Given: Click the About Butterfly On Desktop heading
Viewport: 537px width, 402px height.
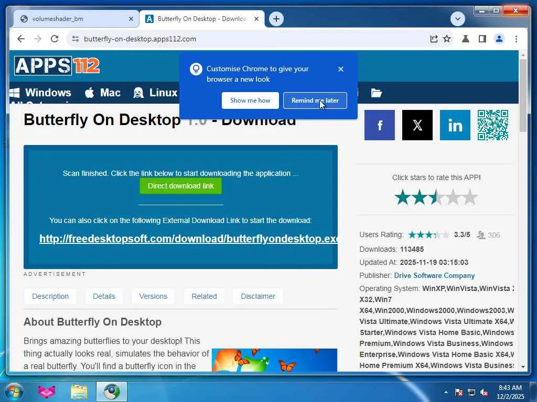Looking at the screenshot, I should pyautogui.click(x=92, y=322).
